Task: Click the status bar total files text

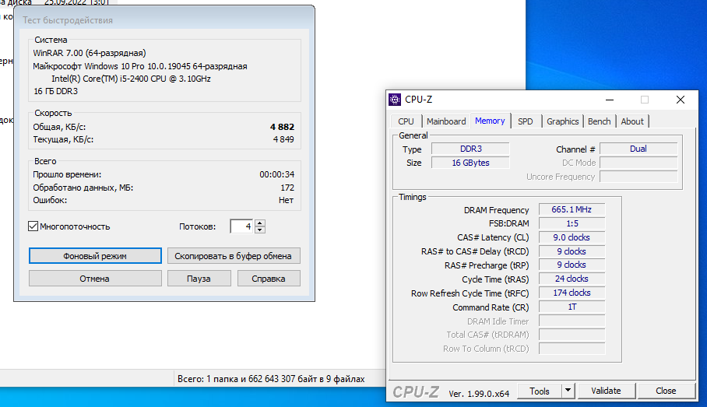Action: 271,379
